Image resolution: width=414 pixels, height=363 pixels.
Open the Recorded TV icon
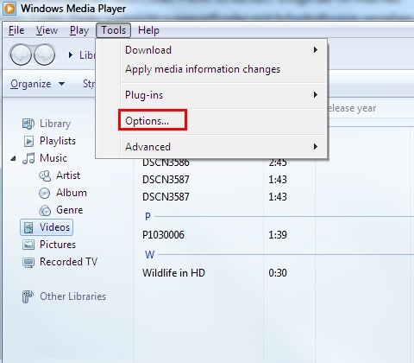click(x=28, y=262)
